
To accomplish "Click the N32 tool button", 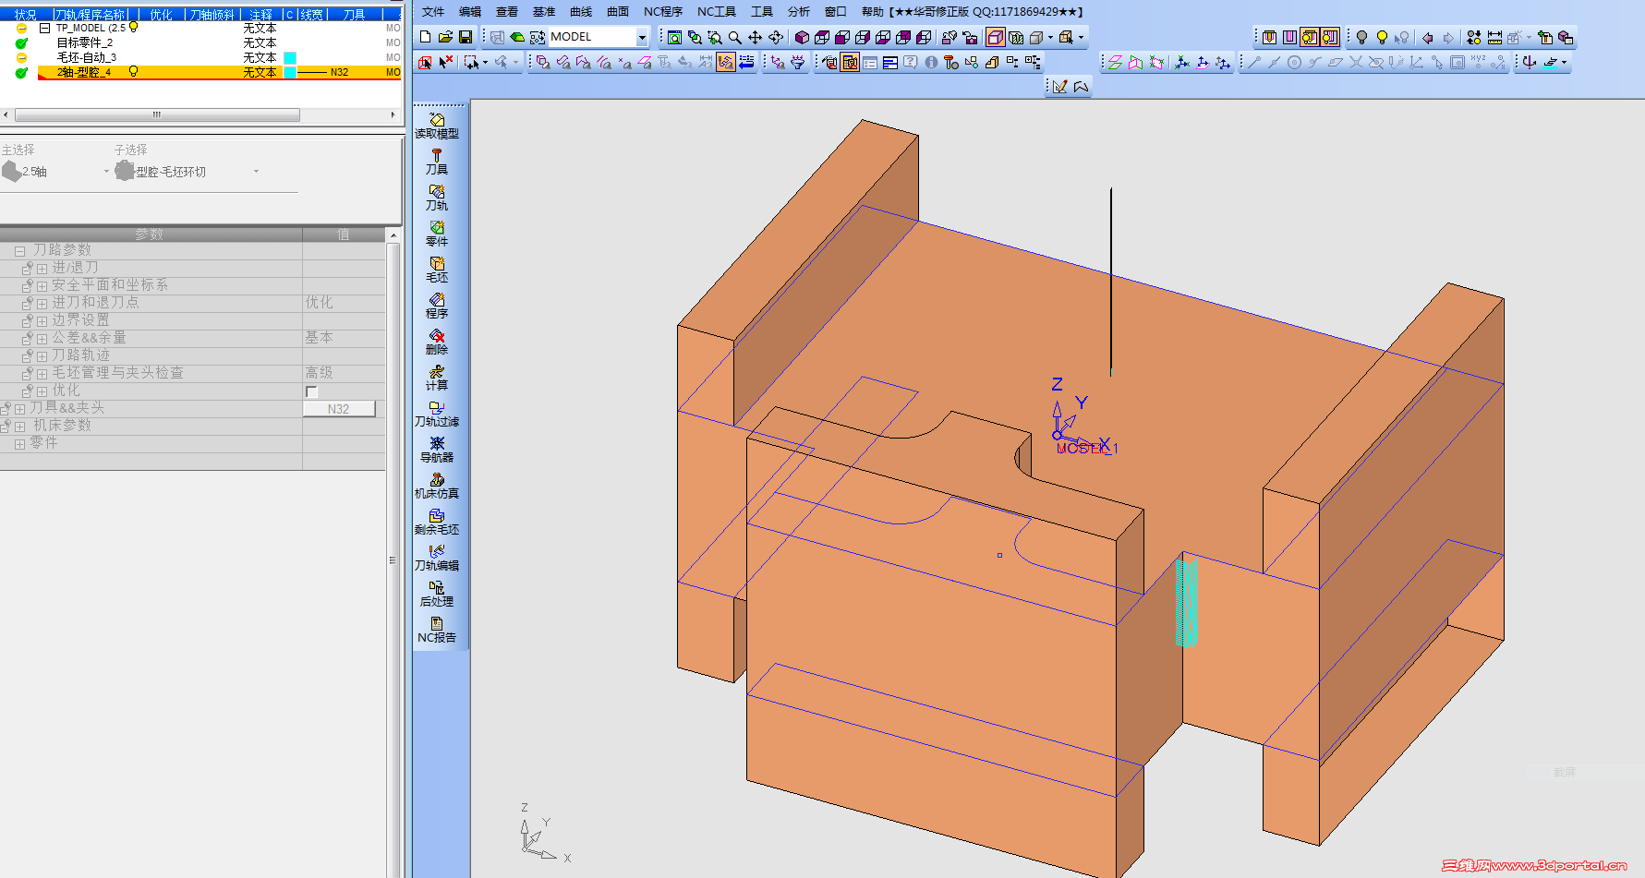I will pyautogui.click(x=339, y=409).
